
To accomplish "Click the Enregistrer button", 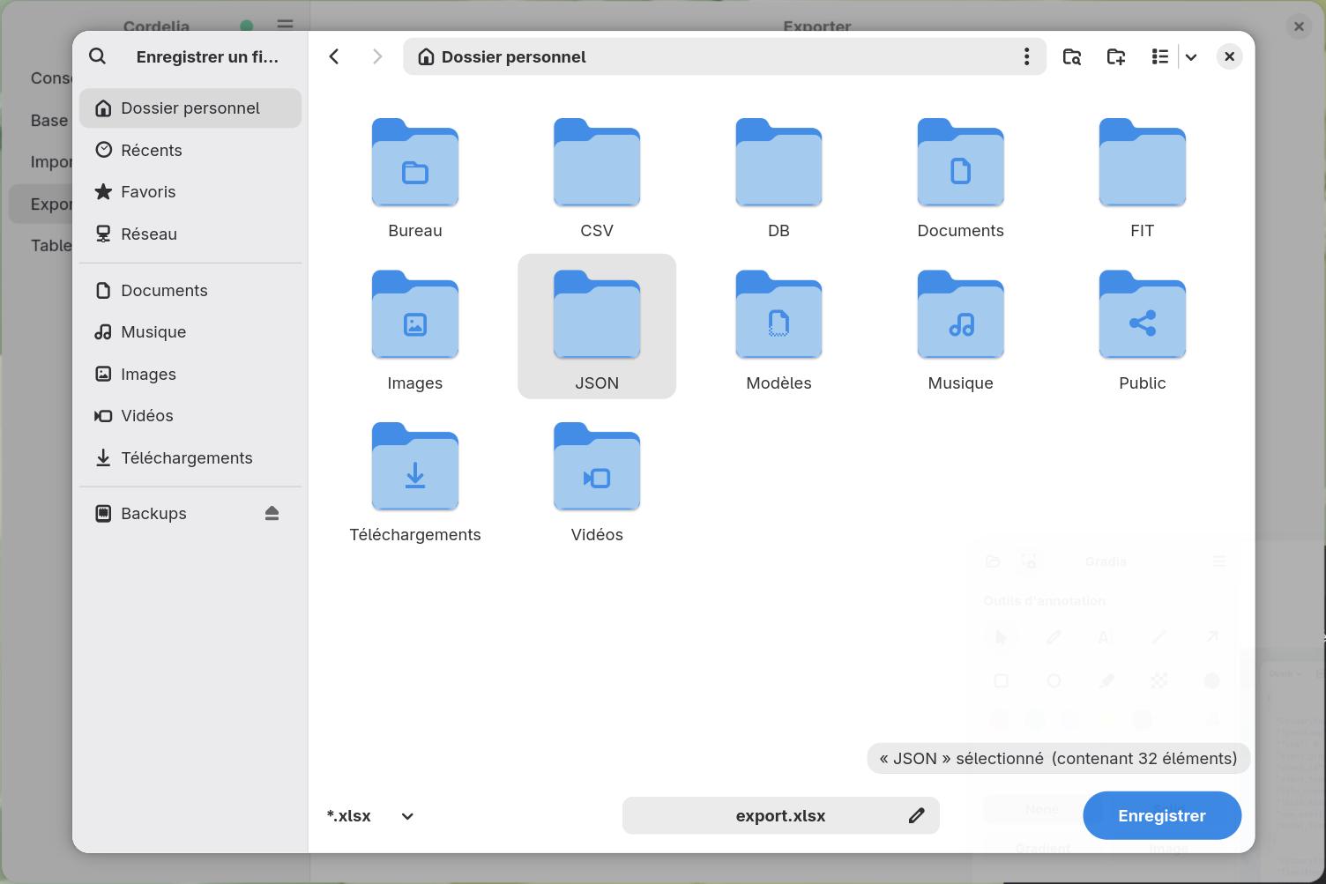I will [x=1162, y=816].
